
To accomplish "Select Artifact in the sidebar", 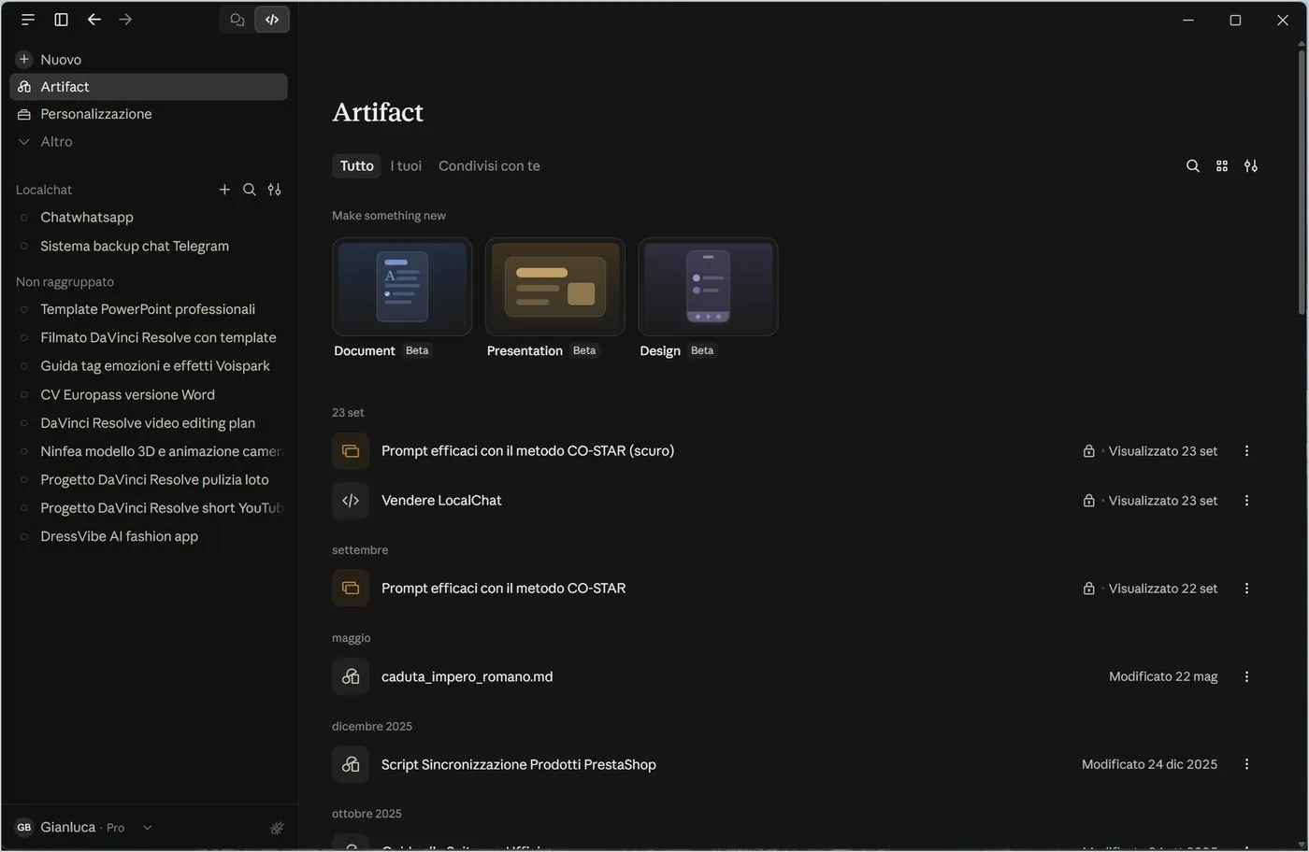I will coord(149,87).
